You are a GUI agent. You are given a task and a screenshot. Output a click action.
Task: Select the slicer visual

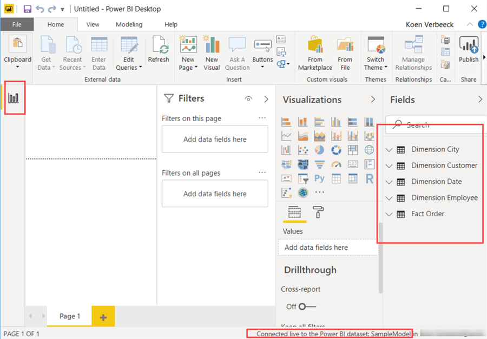[x=303, y=178]
